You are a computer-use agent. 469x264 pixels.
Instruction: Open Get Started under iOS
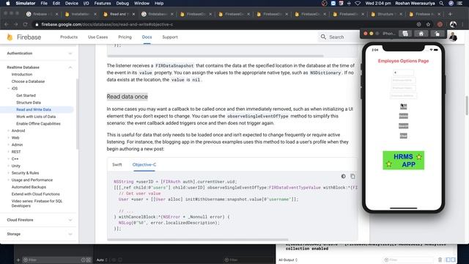(26, 95)
